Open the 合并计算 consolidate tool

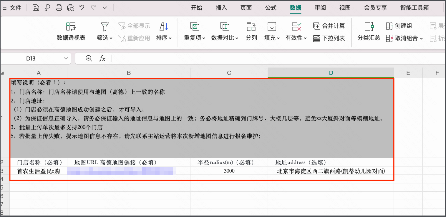click(328, 26)
